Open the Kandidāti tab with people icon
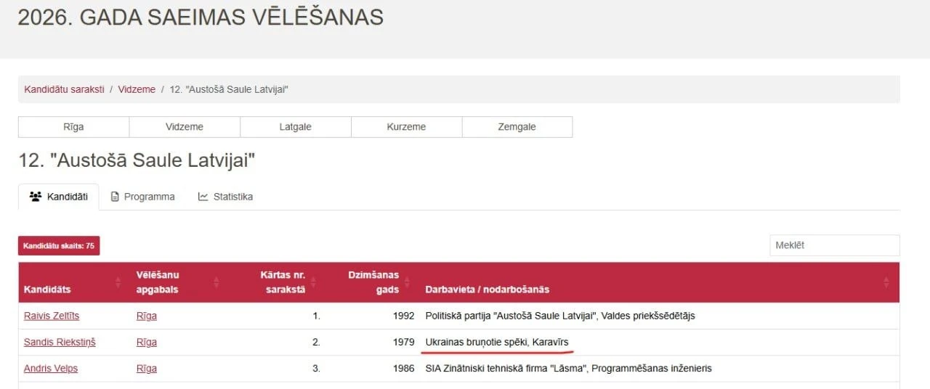Viewport: 930px width, 389px height. click(58, 197)
